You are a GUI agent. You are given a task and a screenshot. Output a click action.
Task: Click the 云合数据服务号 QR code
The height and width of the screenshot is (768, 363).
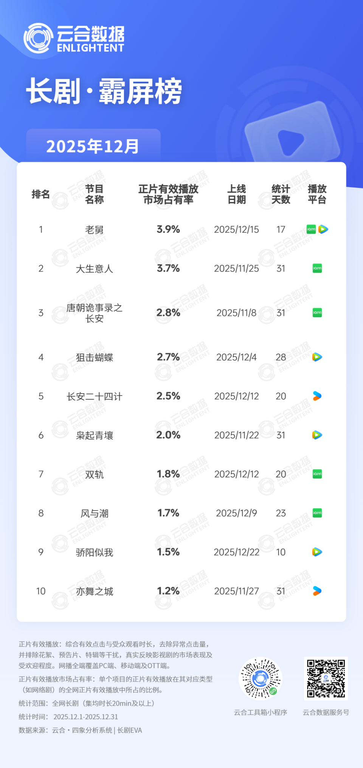326,679
